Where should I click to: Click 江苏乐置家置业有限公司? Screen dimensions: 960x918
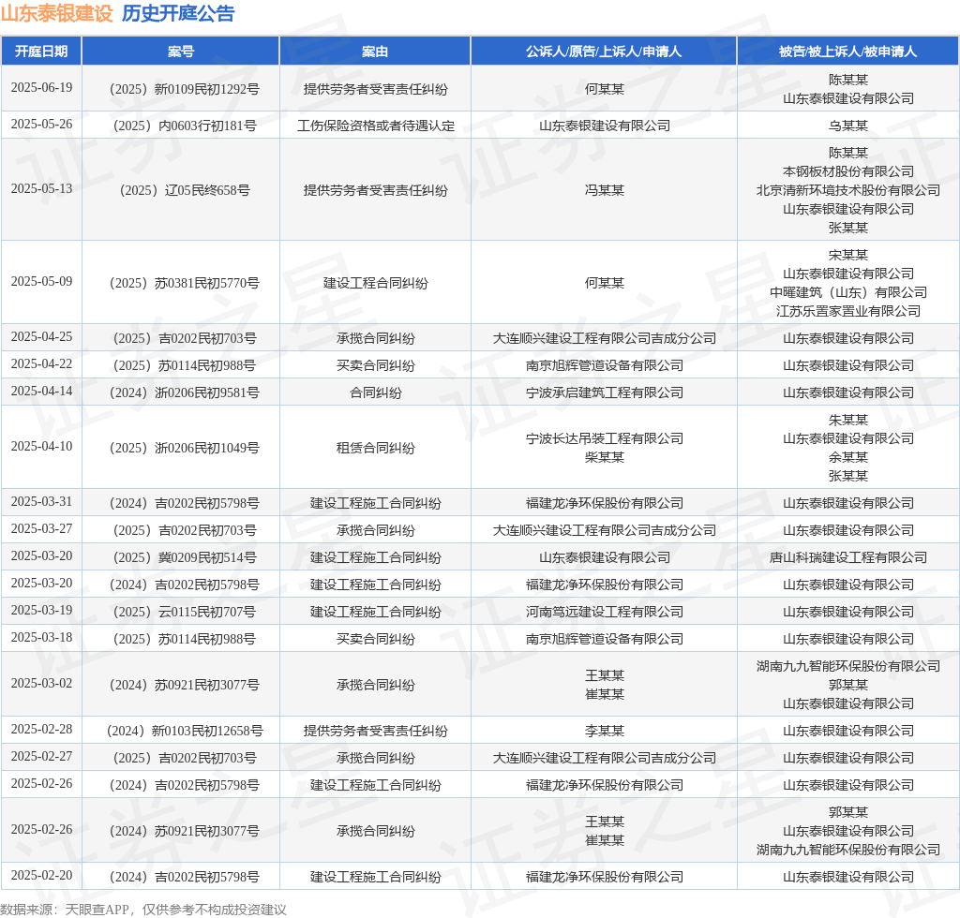[x=847, y=311]
